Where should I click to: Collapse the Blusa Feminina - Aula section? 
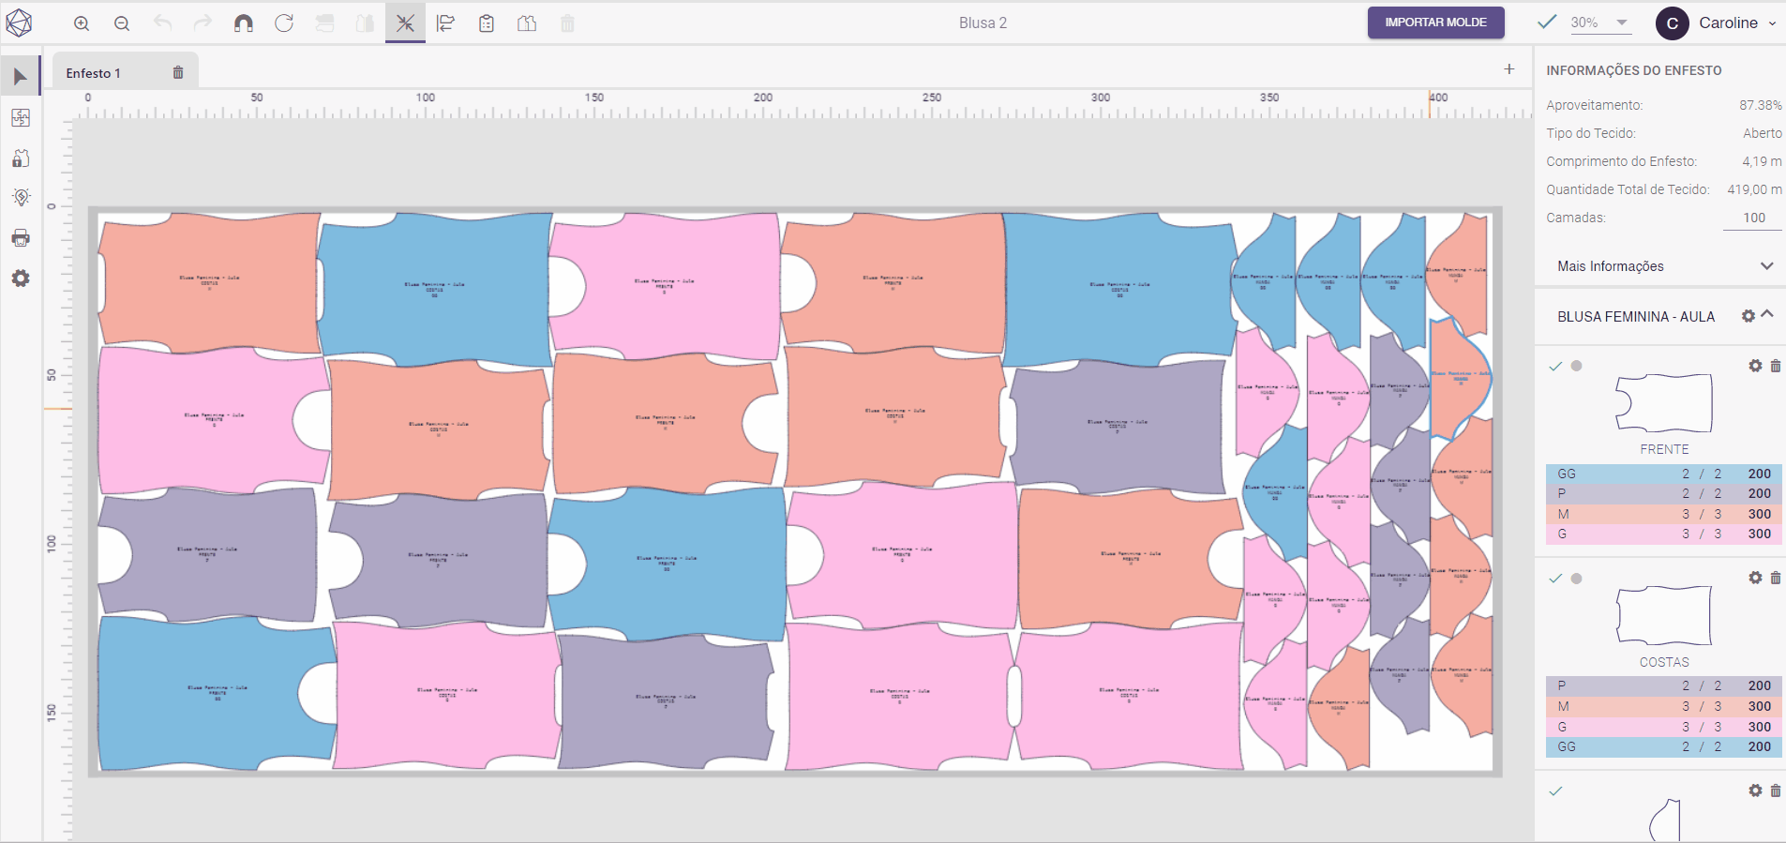click(x=1767, y=314)
